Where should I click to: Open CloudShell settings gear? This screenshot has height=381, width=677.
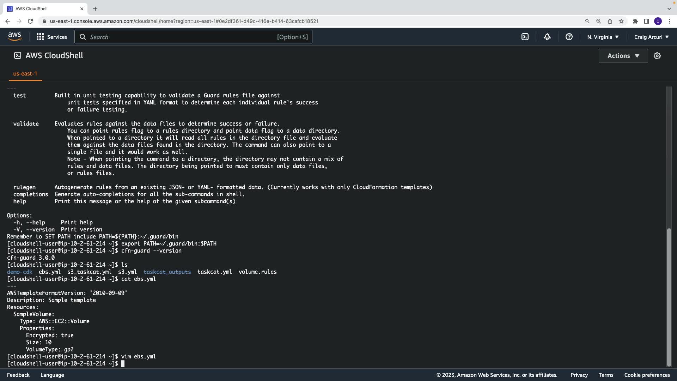[x=657, y=56]
